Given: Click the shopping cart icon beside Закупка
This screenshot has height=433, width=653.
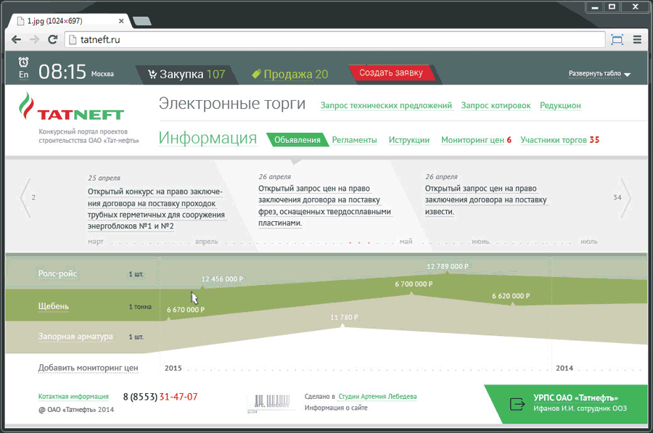Looking at the screenshot, I should (x=152, y=74).
